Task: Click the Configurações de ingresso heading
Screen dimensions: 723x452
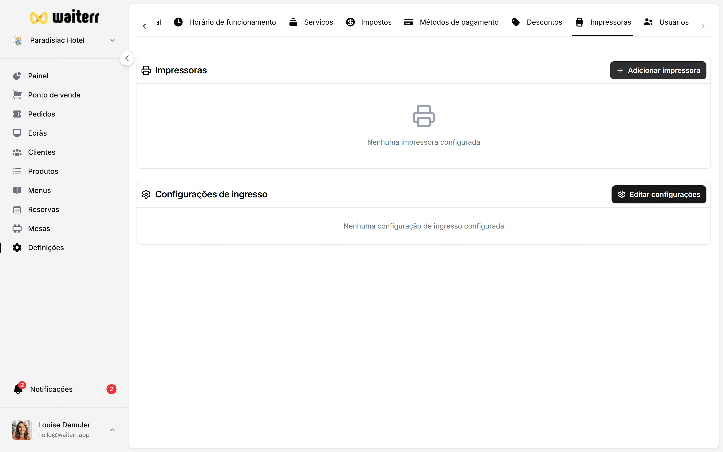Action: coord(211,194)
